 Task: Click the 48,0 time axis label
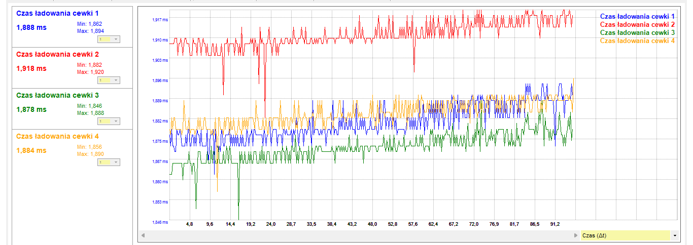tap(372, 224)
